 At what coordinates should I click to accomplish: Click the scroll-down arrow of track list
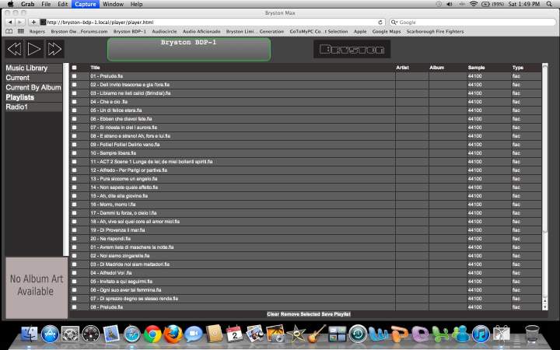(544, 307)
